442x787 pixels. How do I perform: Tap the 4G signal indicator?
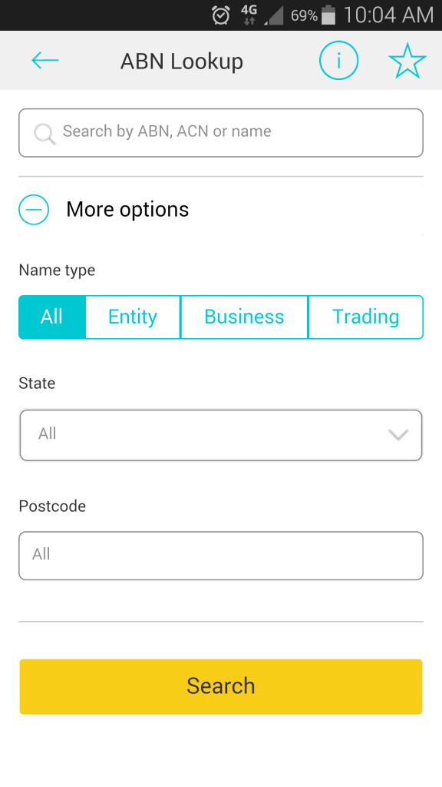pyautogui.click(x=249, y=15)
